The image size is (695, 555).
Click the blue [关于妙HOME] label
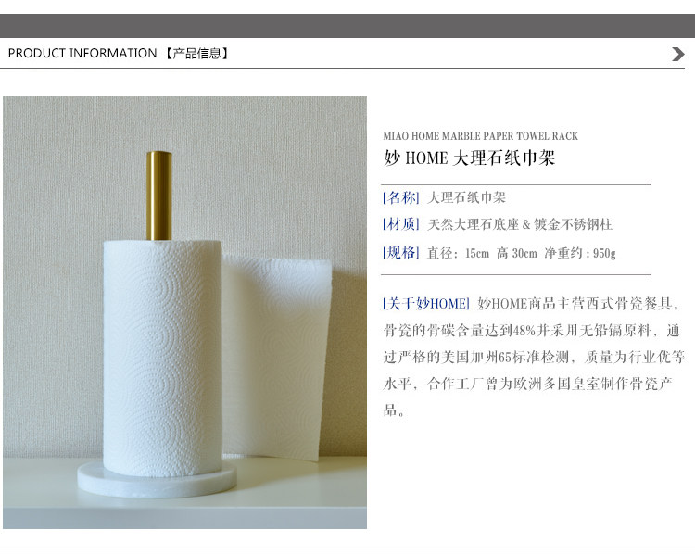tap(426, 304)
